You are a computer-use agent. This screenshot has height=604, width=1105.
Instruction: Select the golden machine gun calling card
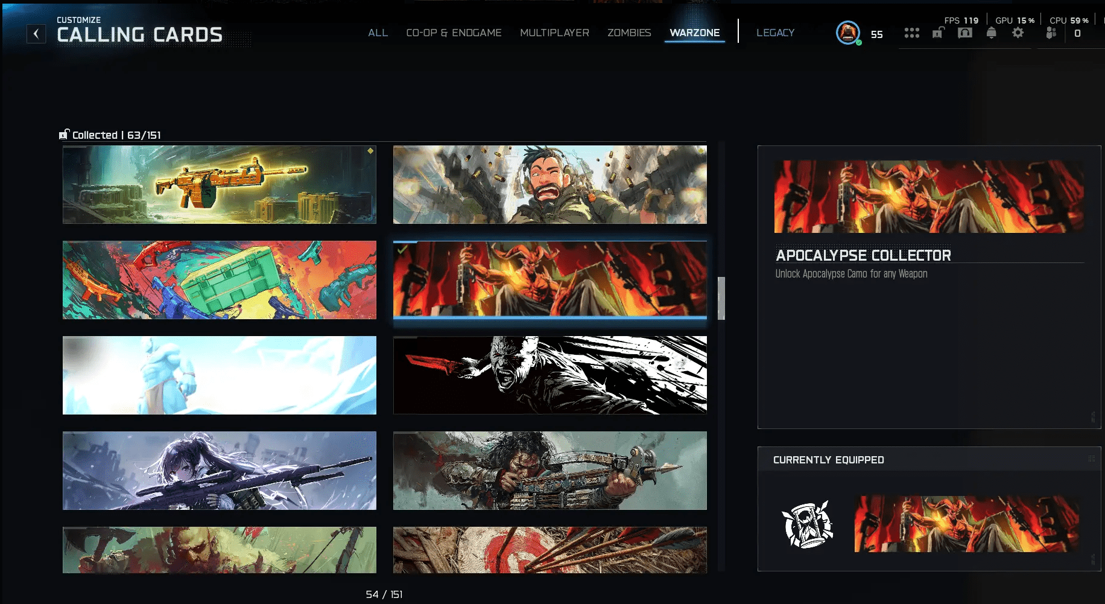220,185
